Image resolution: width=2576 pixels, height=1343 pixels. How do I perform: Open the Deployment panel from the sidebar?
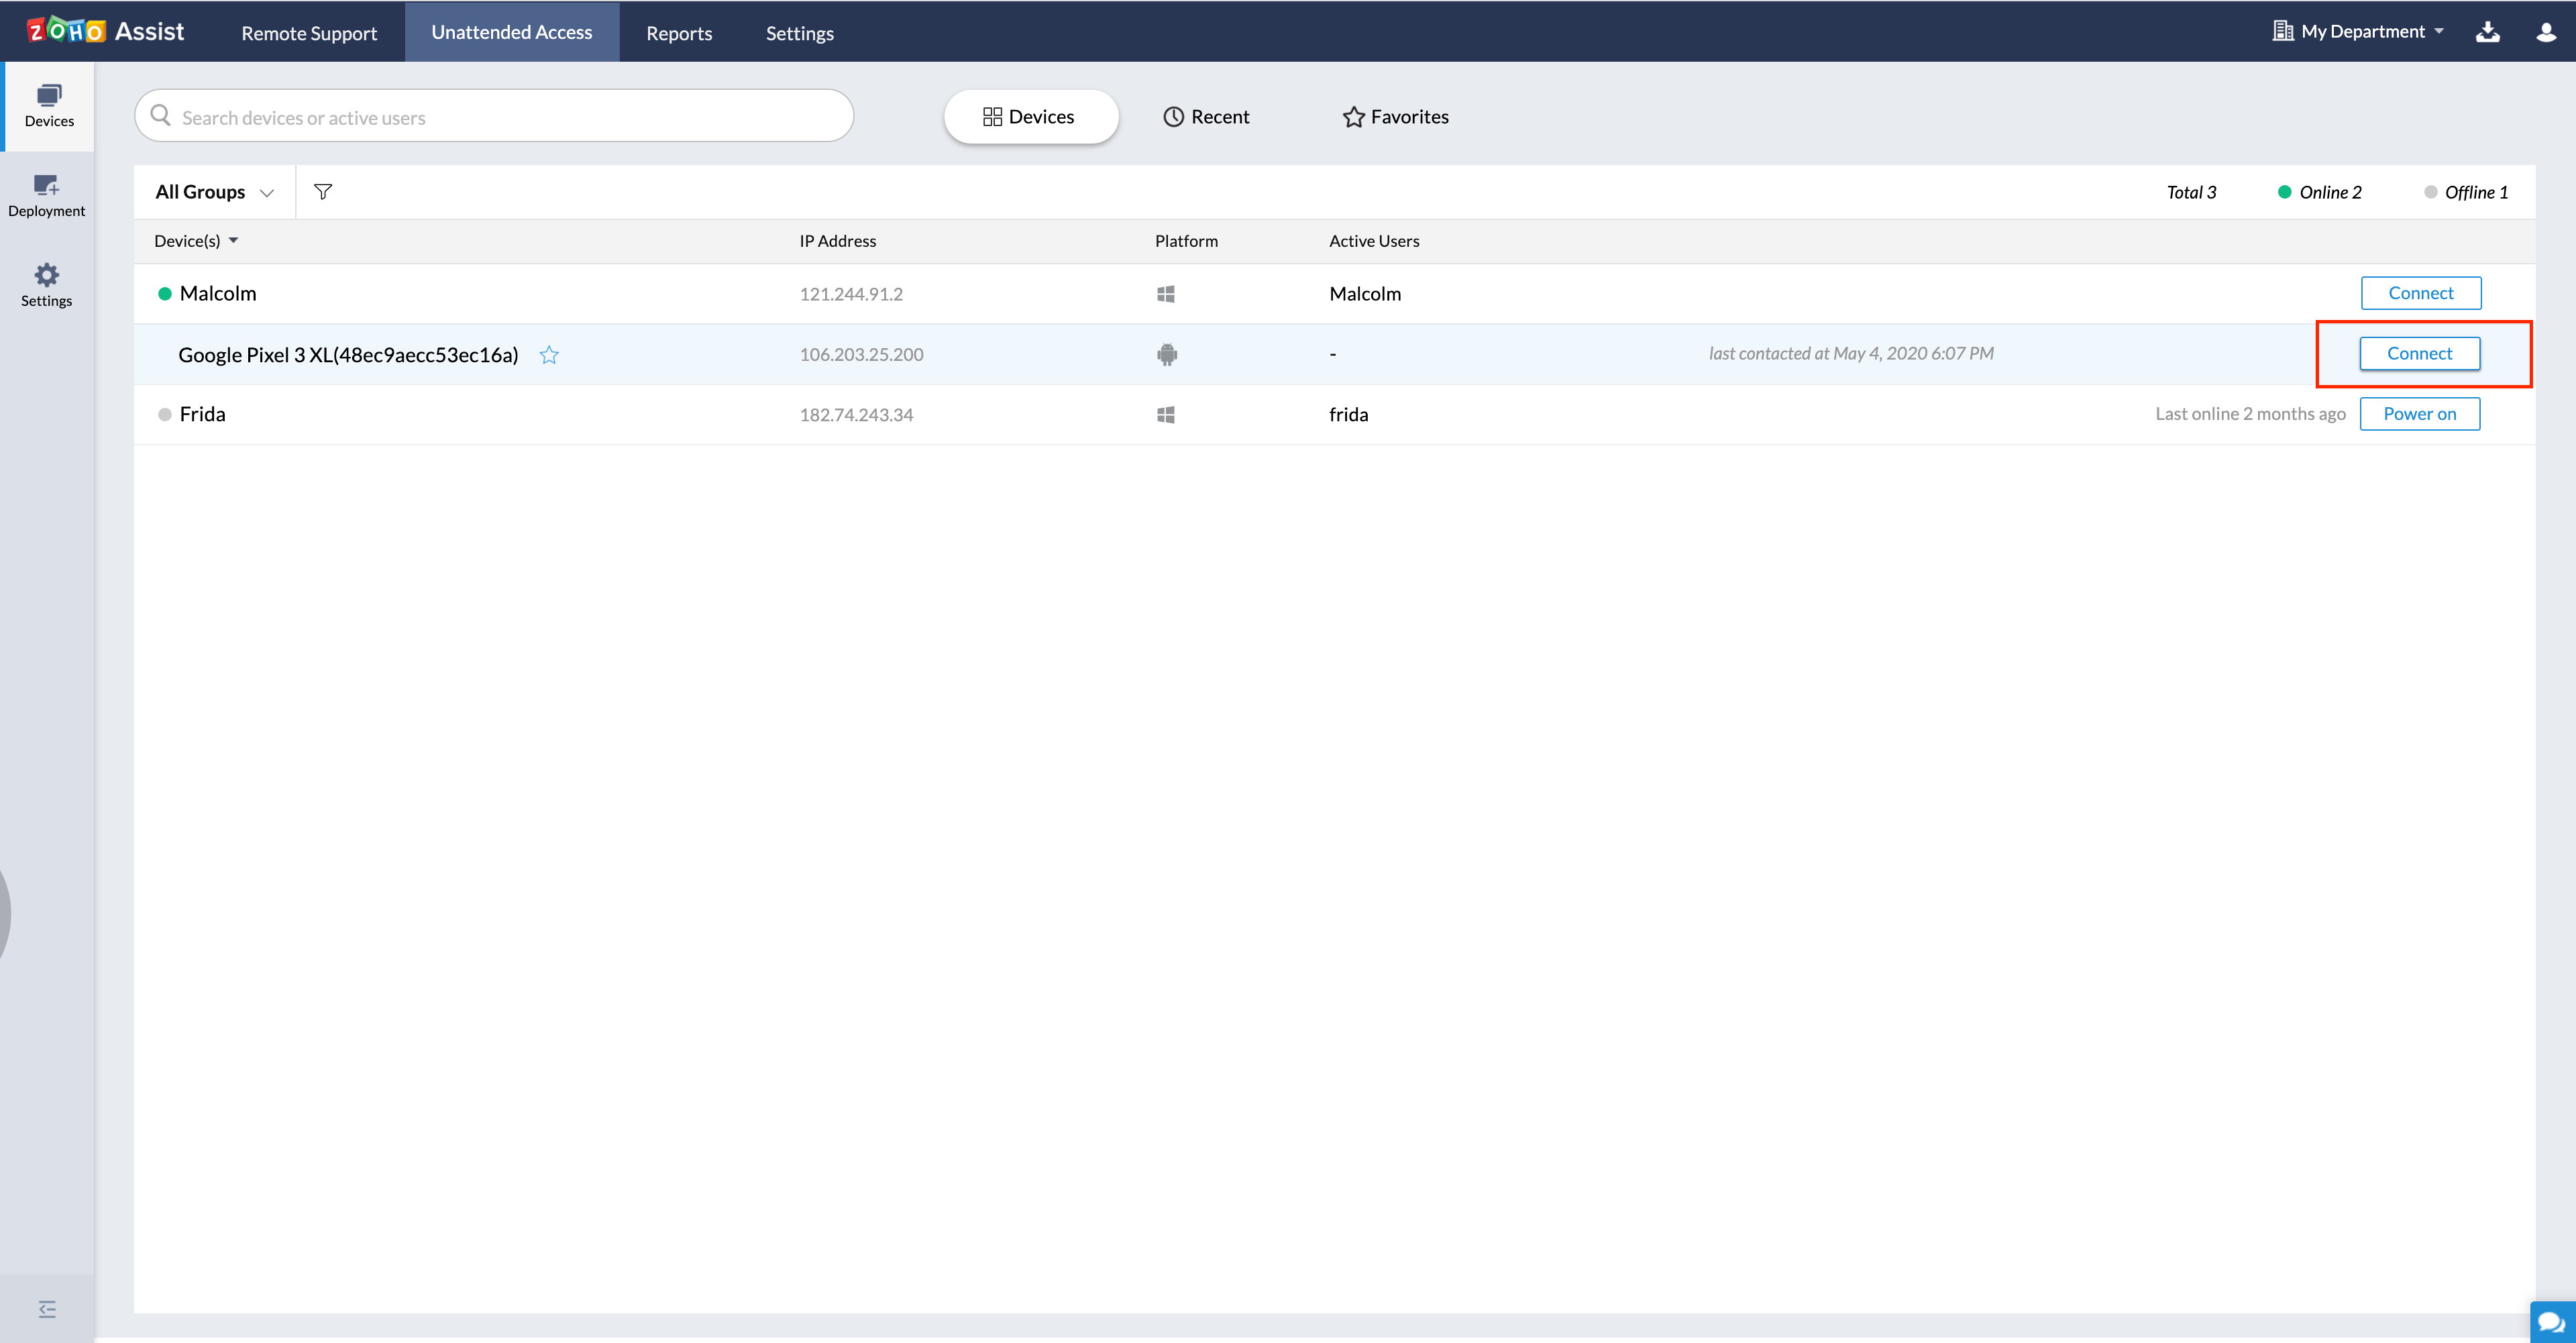pos(47,194)
